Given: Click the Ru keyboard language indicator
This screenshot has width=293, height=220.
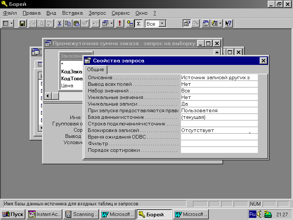Looking at the screenshot, I should (x=252, y=214).
